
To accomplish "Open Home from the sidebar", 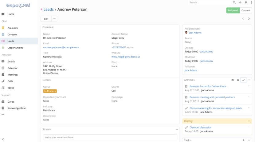I will pos(11,14).
